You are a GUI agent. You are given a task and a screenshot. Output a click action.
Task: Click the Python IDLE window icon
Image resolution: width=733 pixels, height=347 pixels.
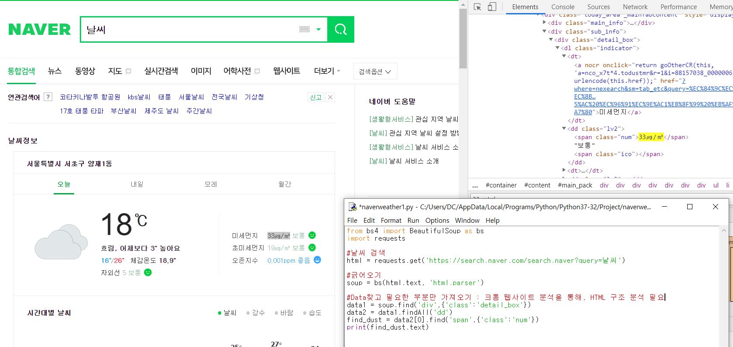(352, 207)
